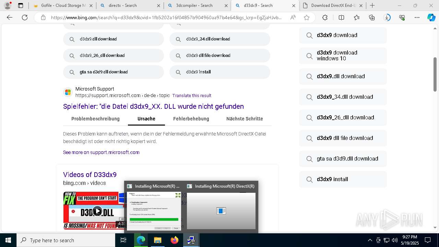Launch the Copilot sidebar icon
The width and height of the screenshot is (439, 247).
click(431, 17)
